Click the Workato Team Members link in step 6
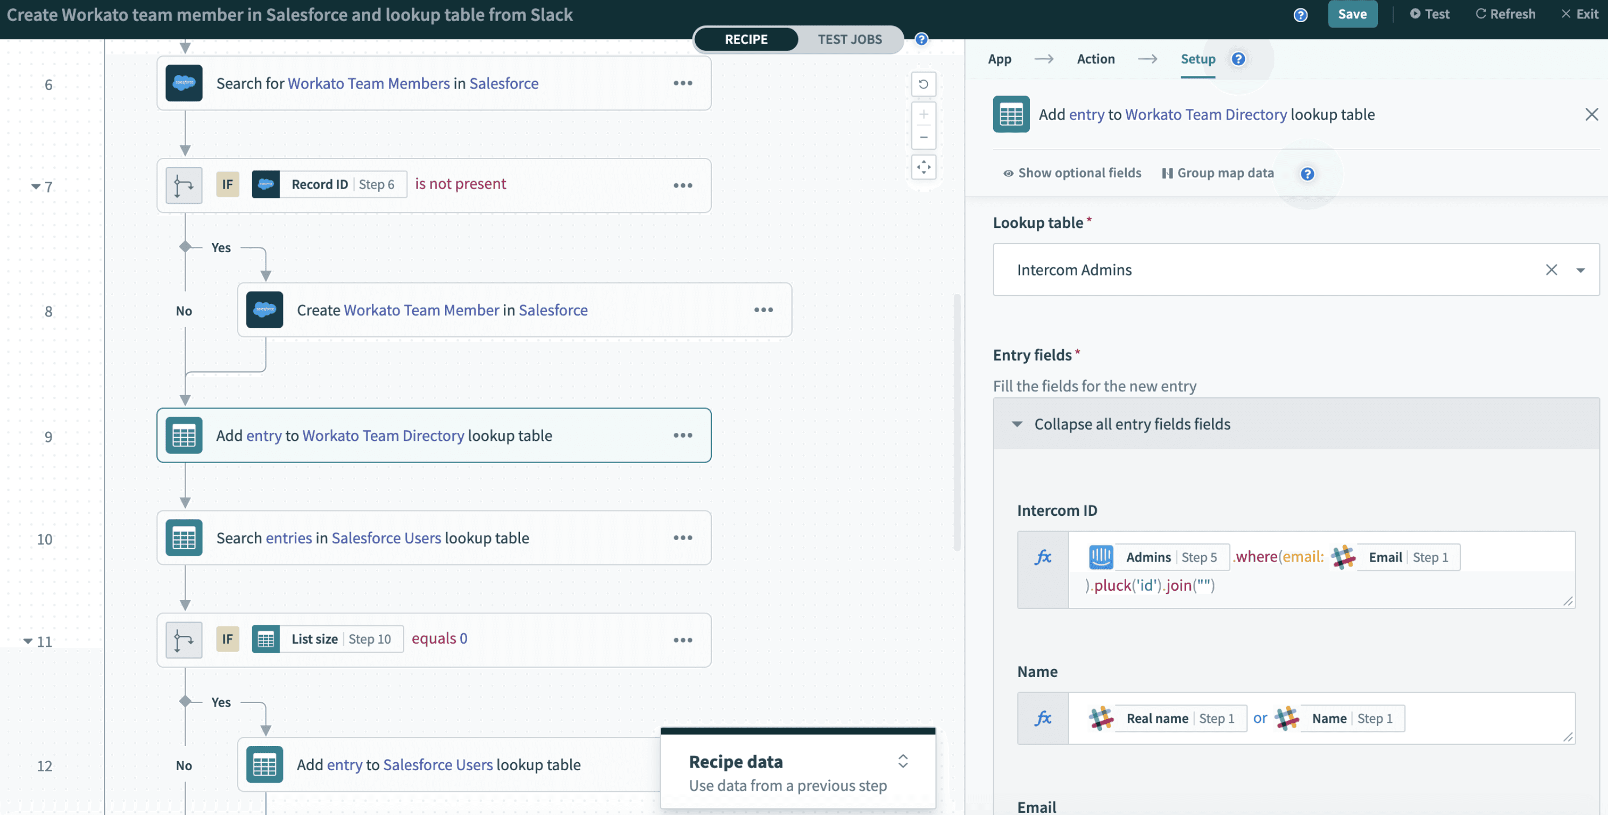This screenshot has height=815, width=1608. [368, 83]
